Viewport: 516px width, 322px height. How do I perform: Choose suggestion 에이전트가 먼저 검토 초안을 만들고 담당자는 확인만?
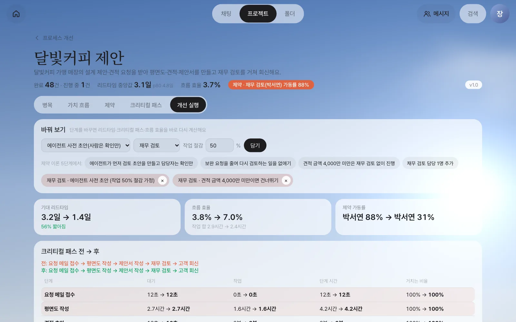141,164
